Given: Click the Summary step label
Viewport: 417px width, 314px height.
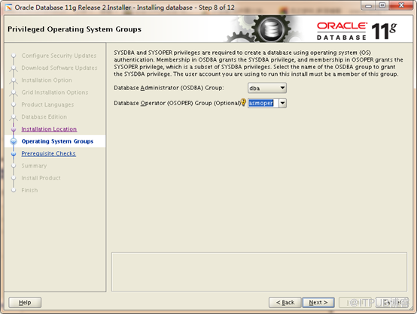Looking at the screenshot, I should (34, 165).
